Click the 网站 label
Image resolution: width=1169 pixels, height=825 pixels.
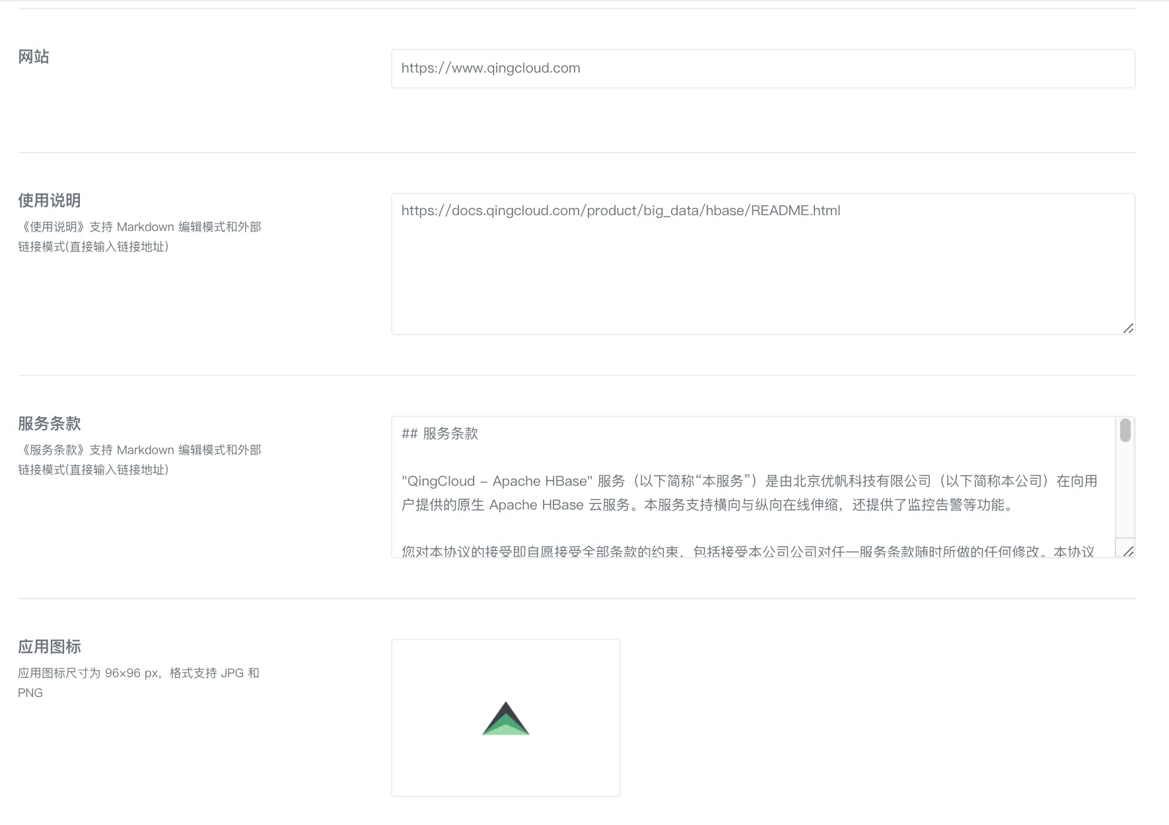(34, 57)
